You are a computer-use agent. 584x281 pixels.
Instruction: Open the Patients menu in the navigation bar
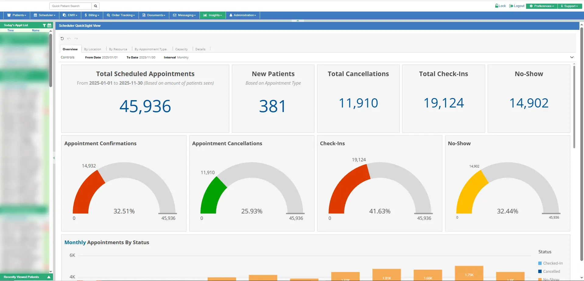[17, 15]
